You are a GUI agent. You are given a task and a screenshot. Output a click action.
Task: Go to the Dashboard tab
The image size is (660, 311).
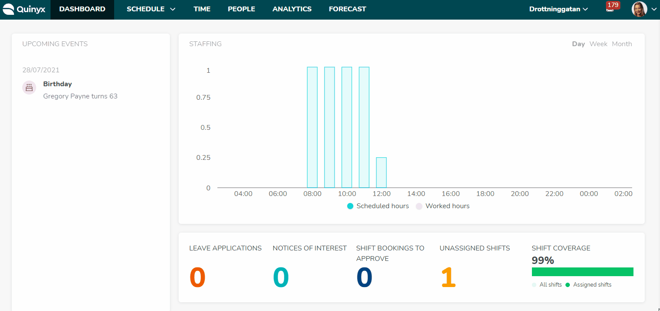click(82, 9)
